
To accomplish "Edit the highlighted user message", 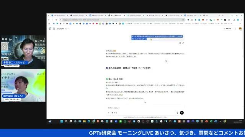I will 183,43.
